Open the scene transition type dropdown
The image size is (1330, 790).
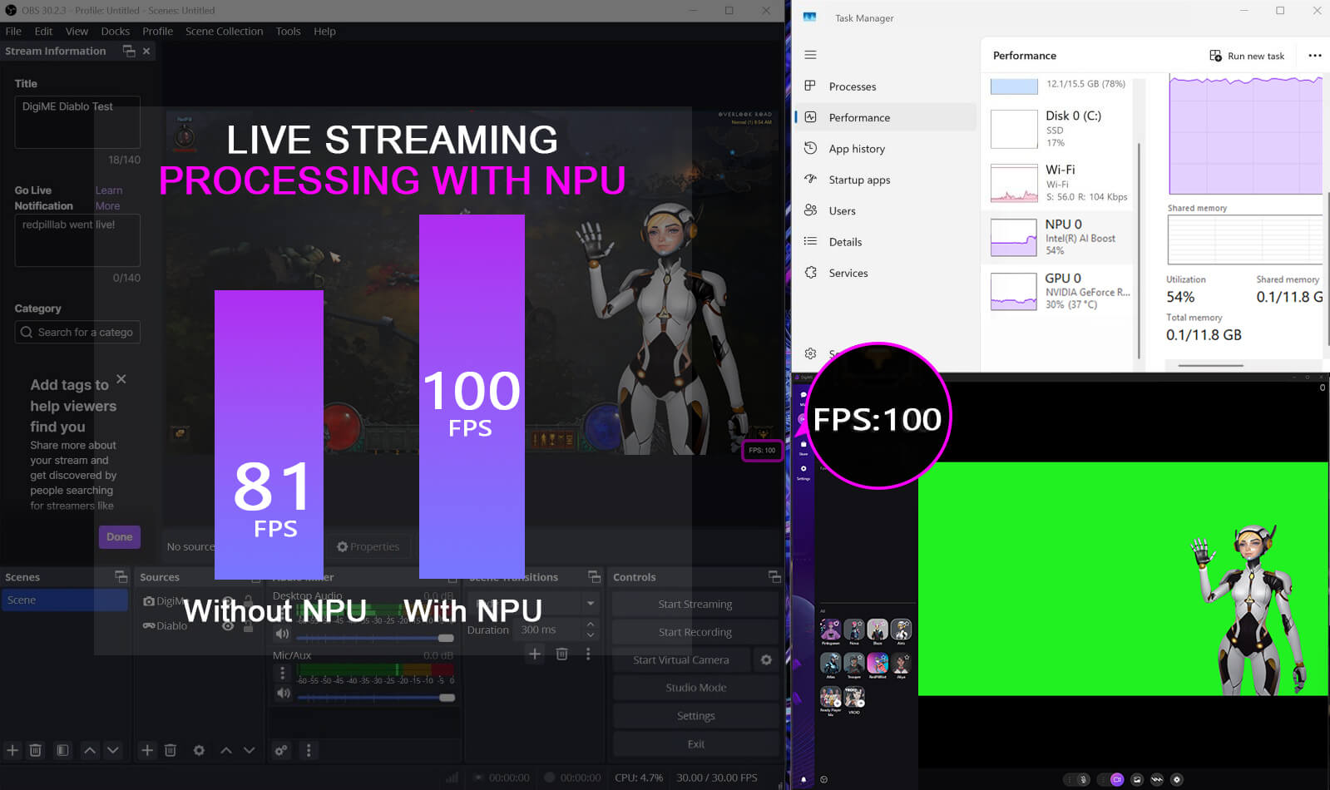(x=591, y=603)
